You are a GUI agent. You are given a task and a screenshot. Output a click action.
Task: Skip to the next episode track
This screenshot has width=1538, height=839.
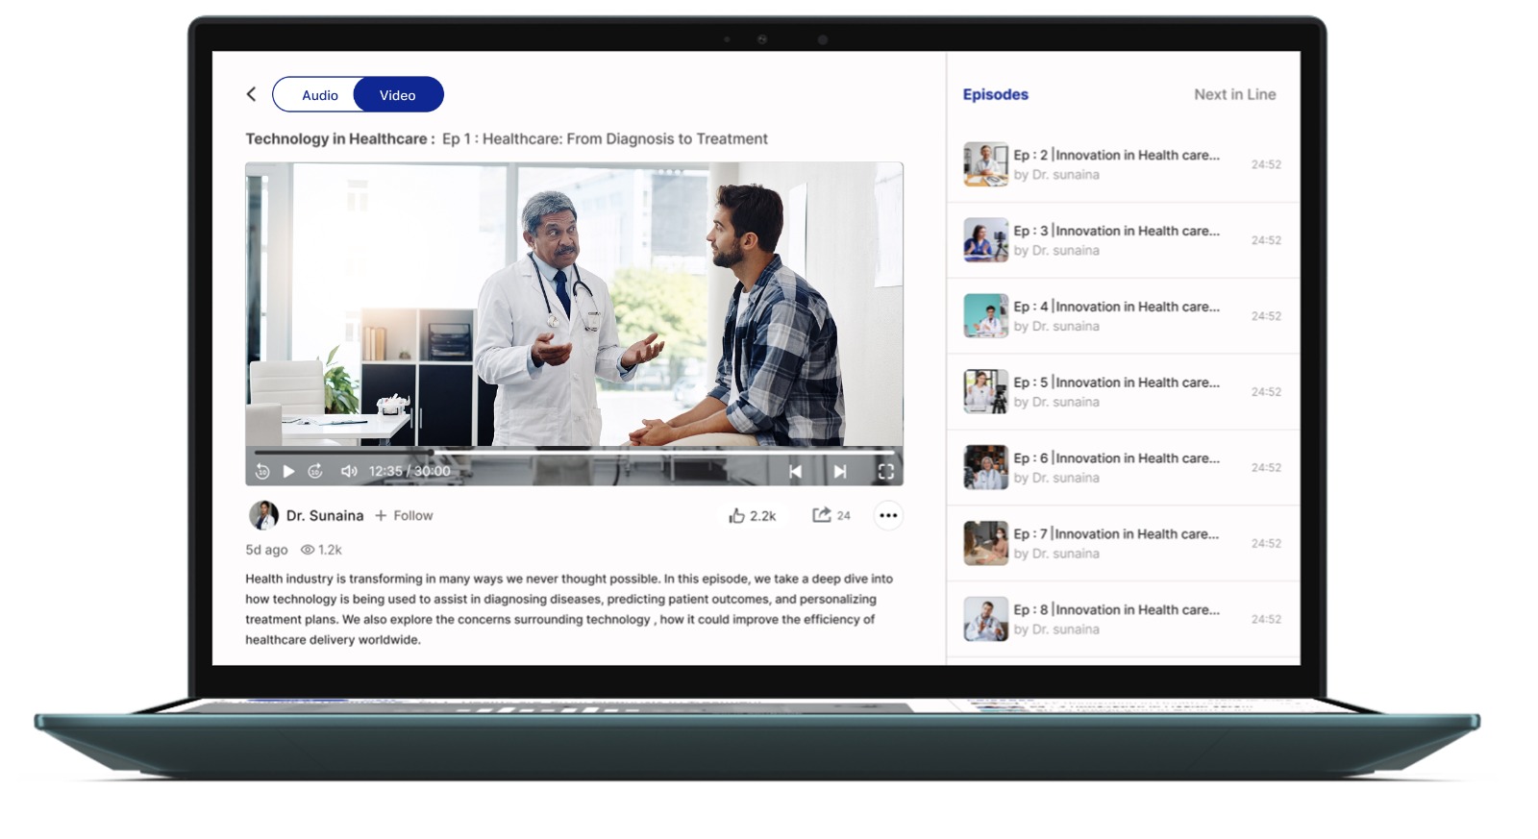click(840, 471)
